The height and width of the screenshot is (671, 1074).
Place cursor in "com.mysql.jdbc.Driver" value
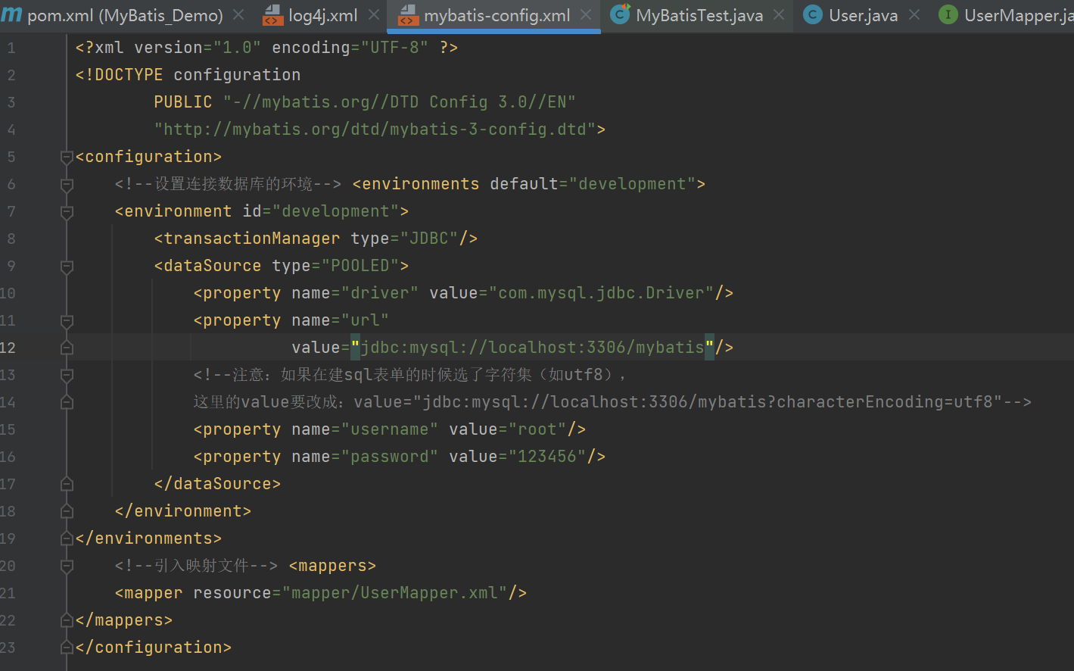(x=601, y=293)
